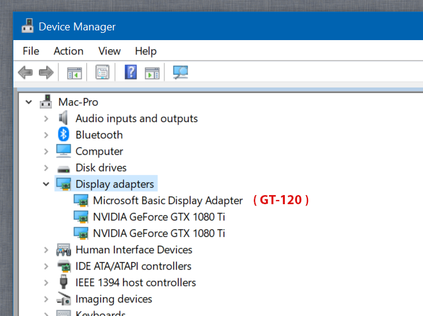Open the File menu
Viewport: 423px width, 316px height.
click(31, 51)
